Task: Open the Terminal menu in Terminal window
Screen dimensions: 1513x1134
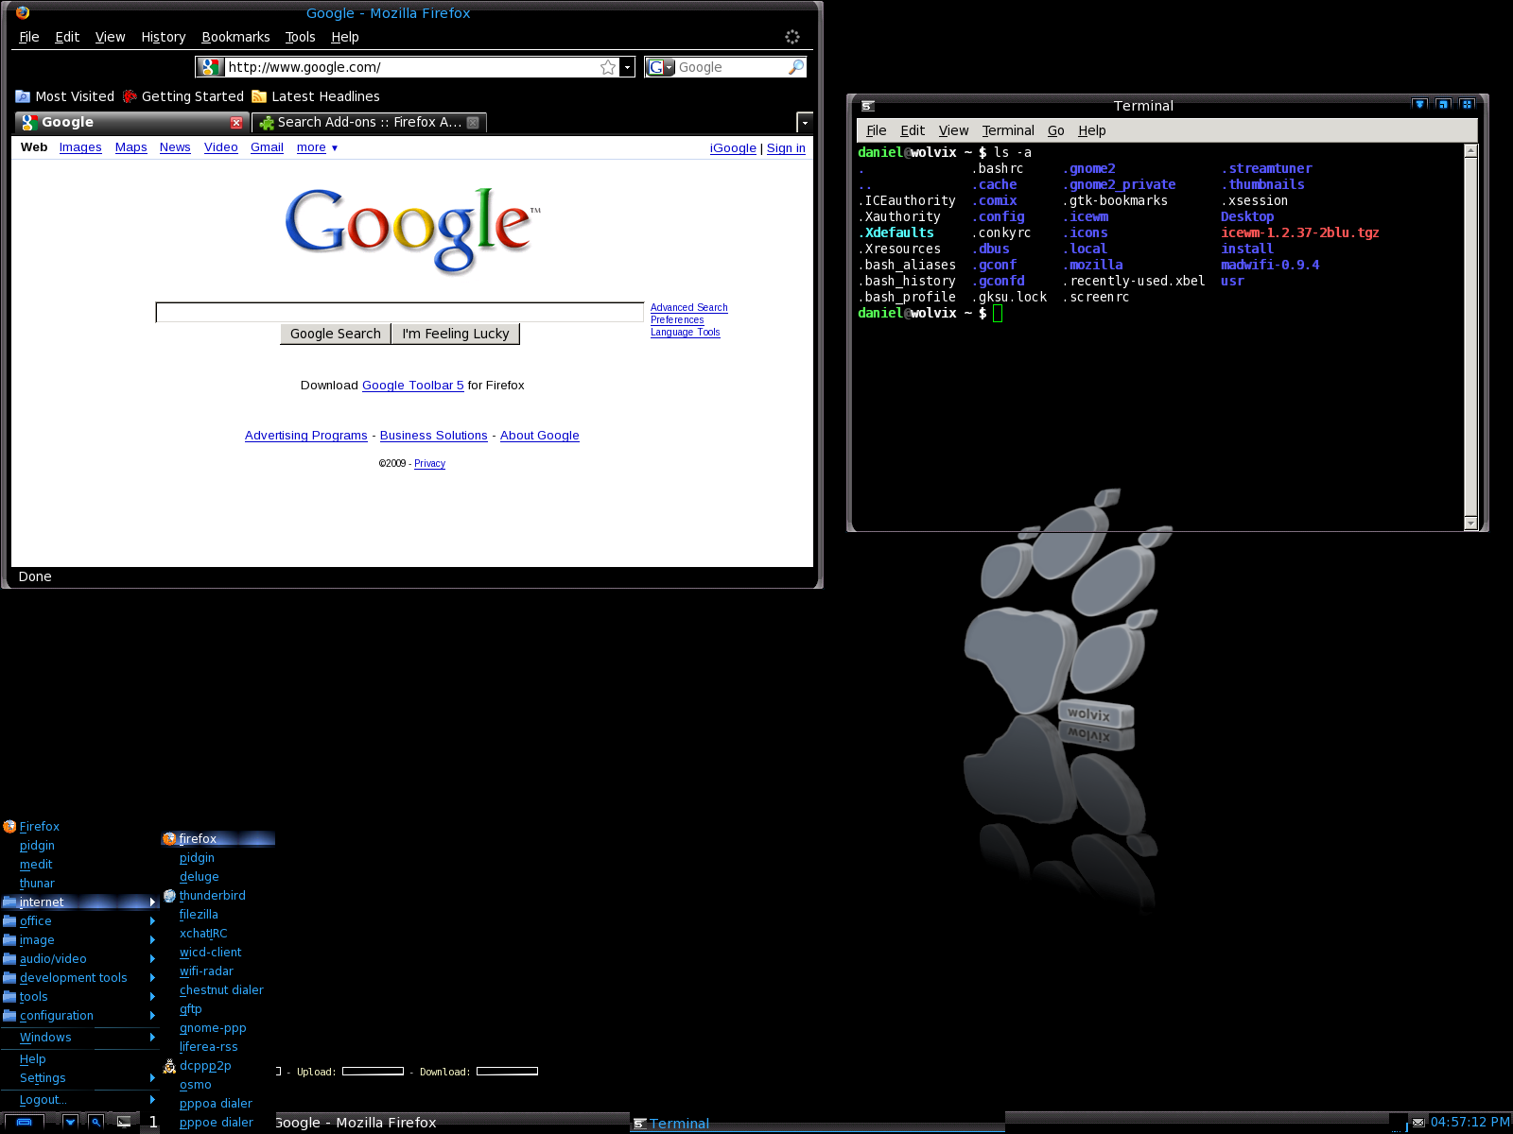Action: pos(1007,130)
